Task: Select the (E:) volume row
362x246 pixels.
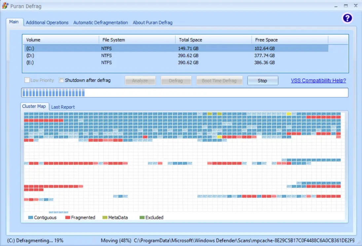Action: pyautogui.click(x=175, y=62)
